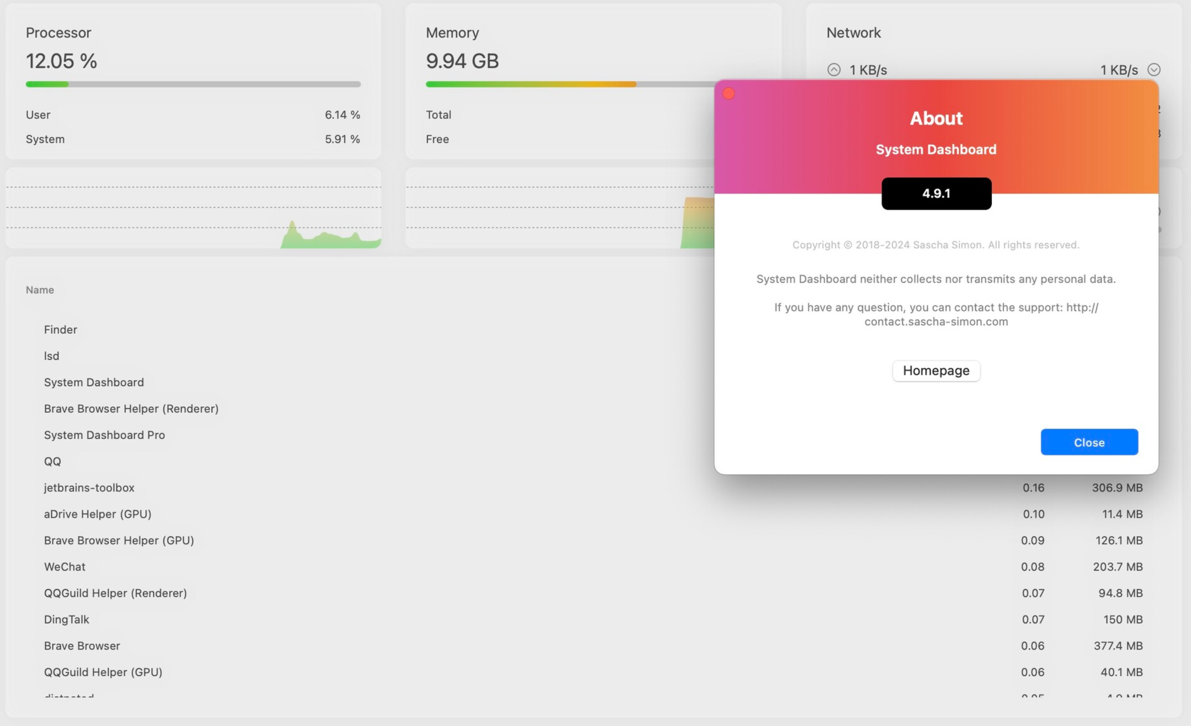
Task: Click the contact.sascha-simon.com support URL
Action: (936, 321)
